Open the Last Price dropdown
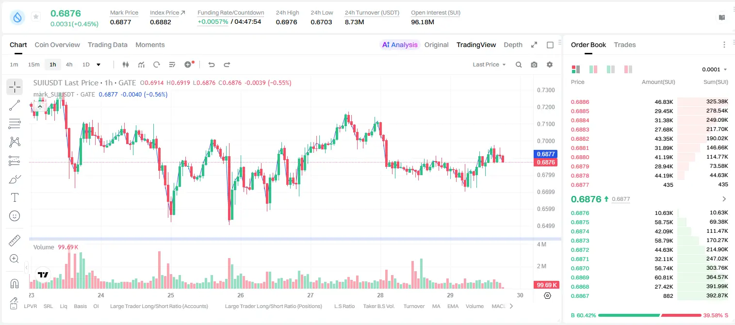The width and height of the screenshot is (735, 325). pos(489,65)
